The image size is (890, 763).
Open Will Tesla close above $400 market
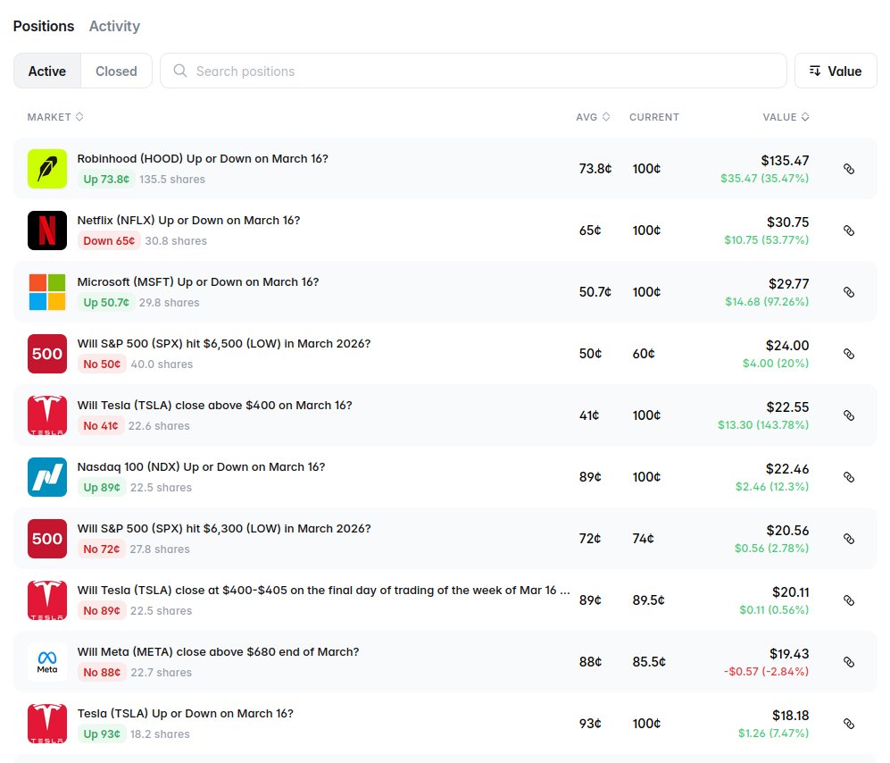[214, 405]
